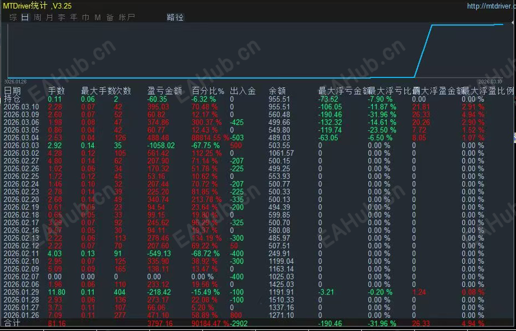Click the -1058.02 loss amount
516x331 pixels.
coord(161,146)
